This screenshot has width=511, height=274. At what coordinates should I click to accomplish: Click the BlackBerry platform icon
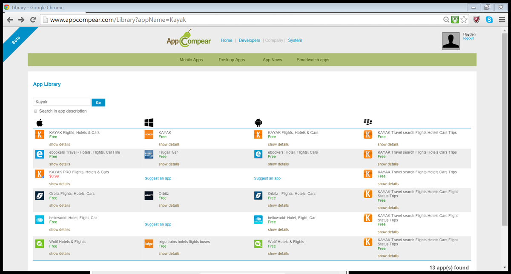368,123
